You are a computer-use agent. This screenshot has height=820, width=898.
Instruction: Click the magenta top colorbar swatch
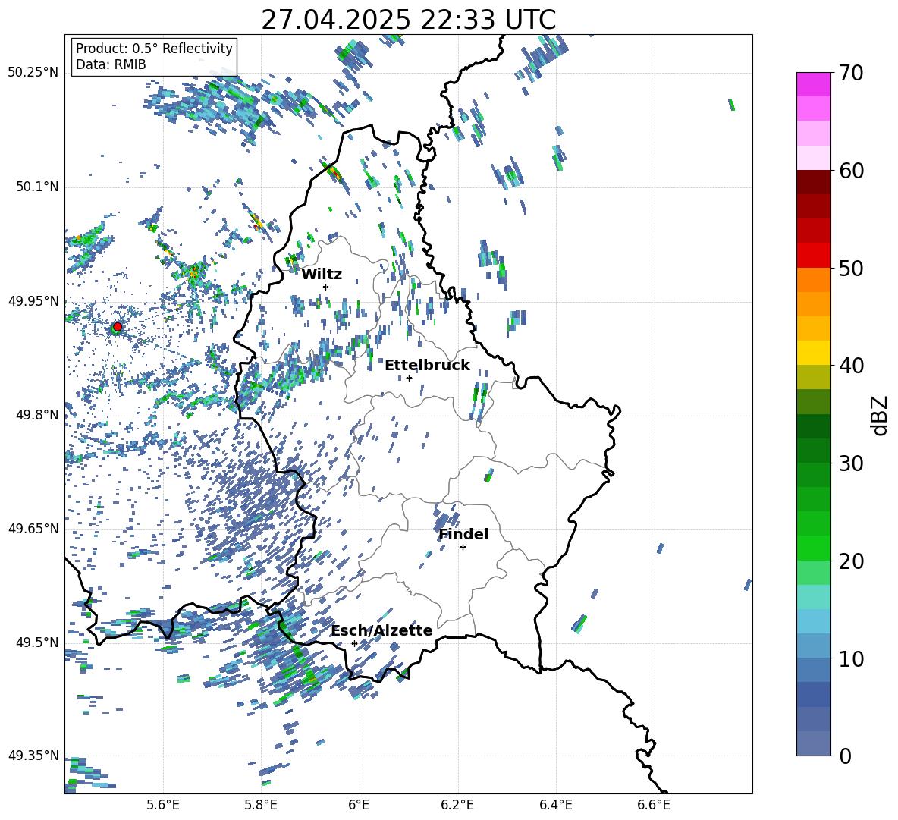[x=813, y=84]
